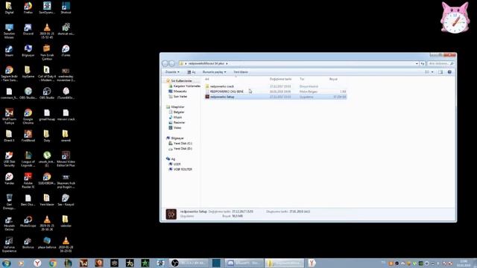Screen dimensions: 477x268
Task: Click the Explorer back navigation button
Action: point(165,63)
